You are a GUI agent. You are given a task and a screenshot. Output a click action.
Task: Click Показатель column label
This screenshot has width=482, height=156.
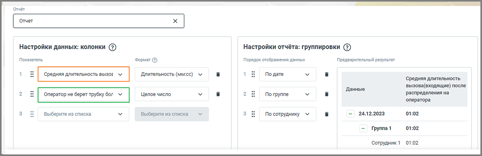pos(31,60)
